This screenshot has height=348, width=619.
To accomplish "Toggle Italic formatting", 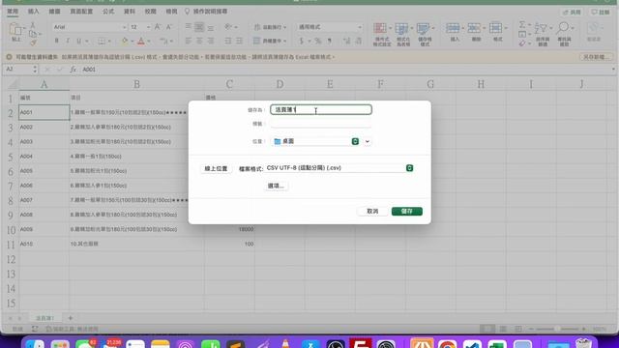I will pos(68,41).
